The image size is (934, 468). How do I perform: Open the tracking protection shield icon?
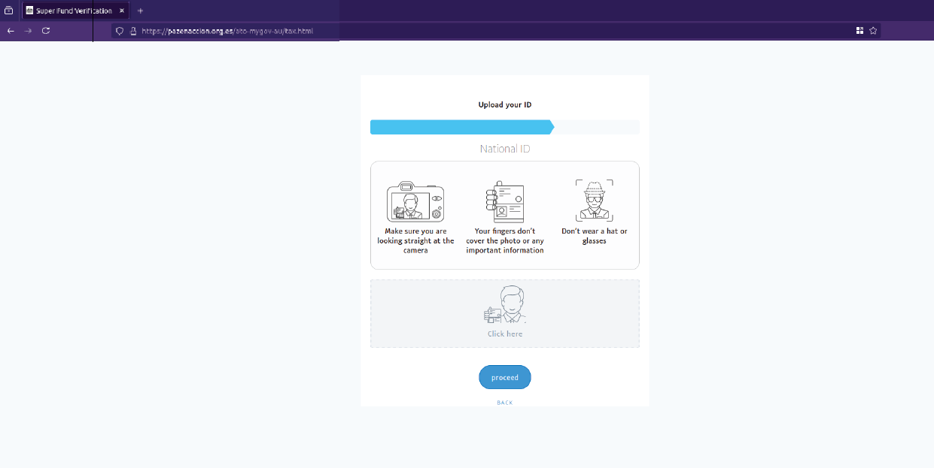click(x=119, y=31)
